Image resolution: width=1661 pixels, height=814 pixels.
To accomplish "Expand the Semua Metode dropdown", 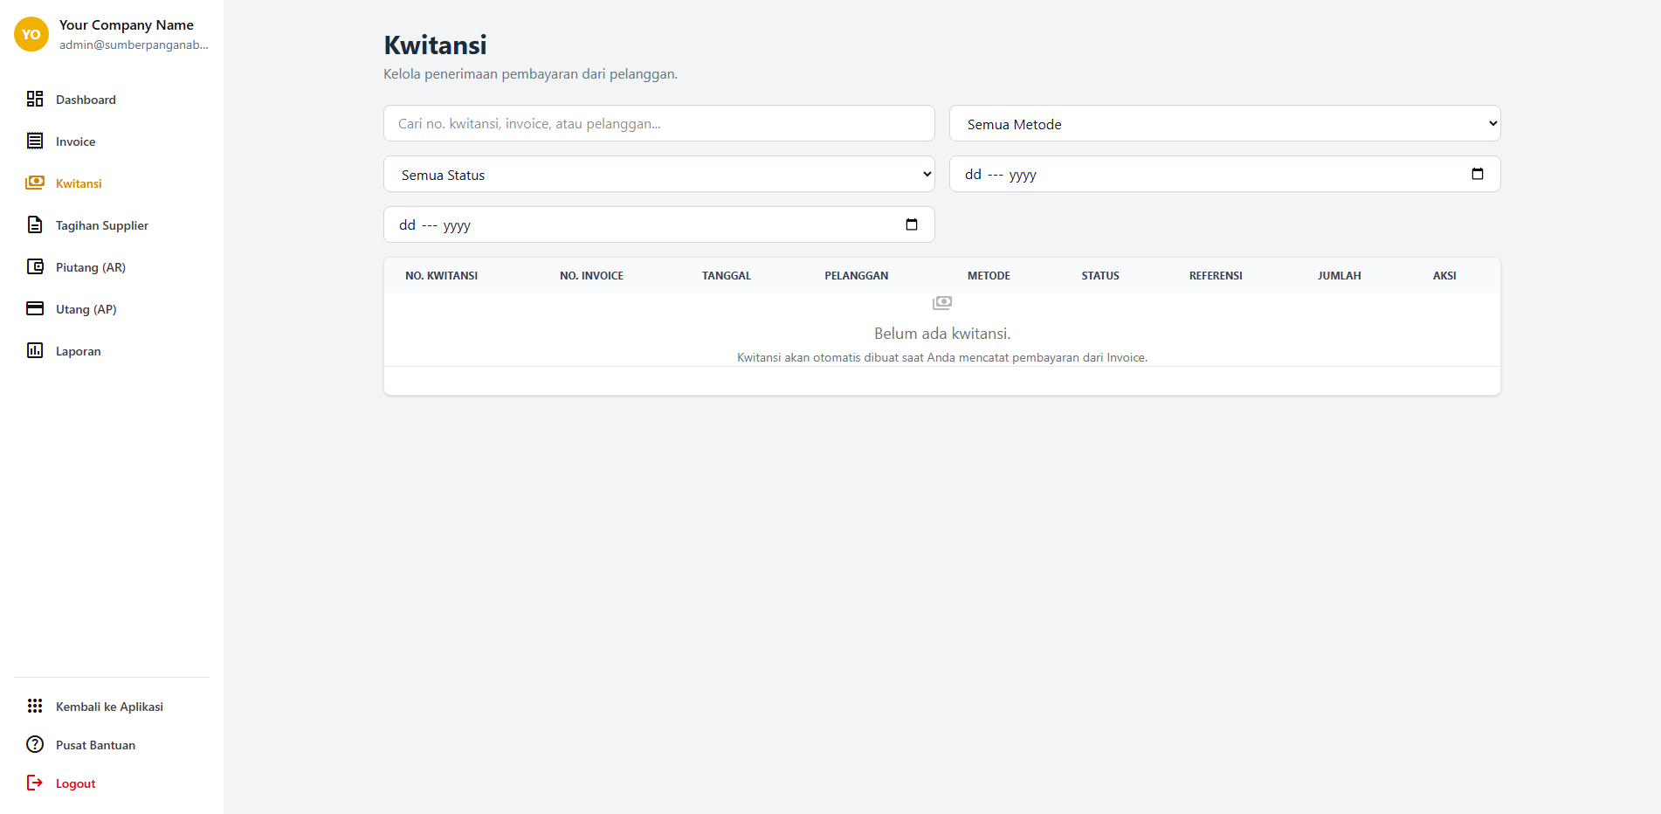I will (x=1224, y=124).
